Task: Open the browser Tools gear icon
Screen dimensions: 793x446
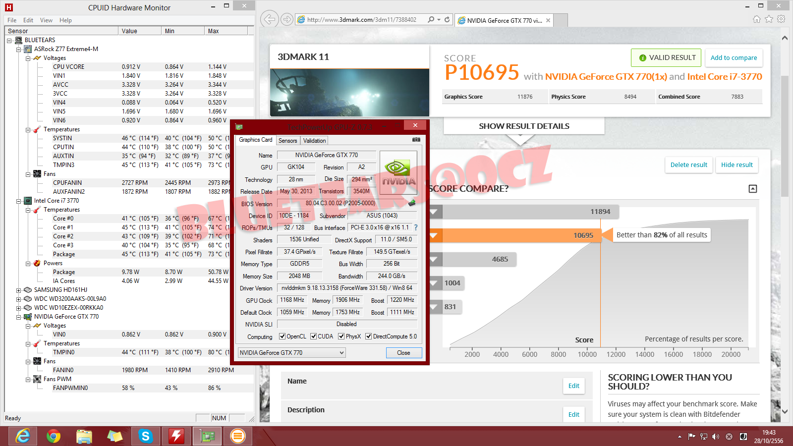Action: [781, 19]
